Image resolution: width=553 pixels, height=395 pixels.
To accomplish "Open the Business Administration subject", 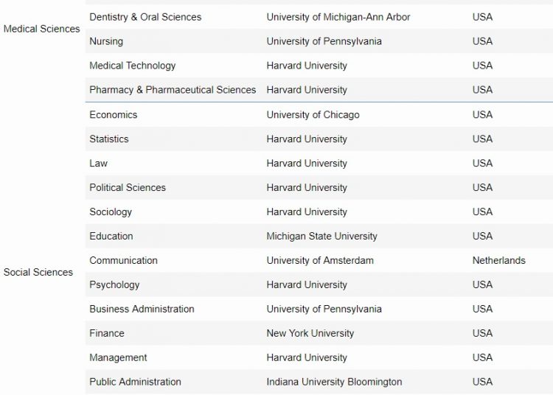I will (142, 309).
